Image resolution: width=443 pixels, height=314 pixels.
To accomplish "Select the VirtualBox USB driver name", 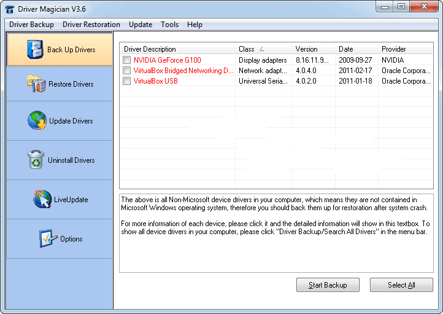I will click(155, 81).
